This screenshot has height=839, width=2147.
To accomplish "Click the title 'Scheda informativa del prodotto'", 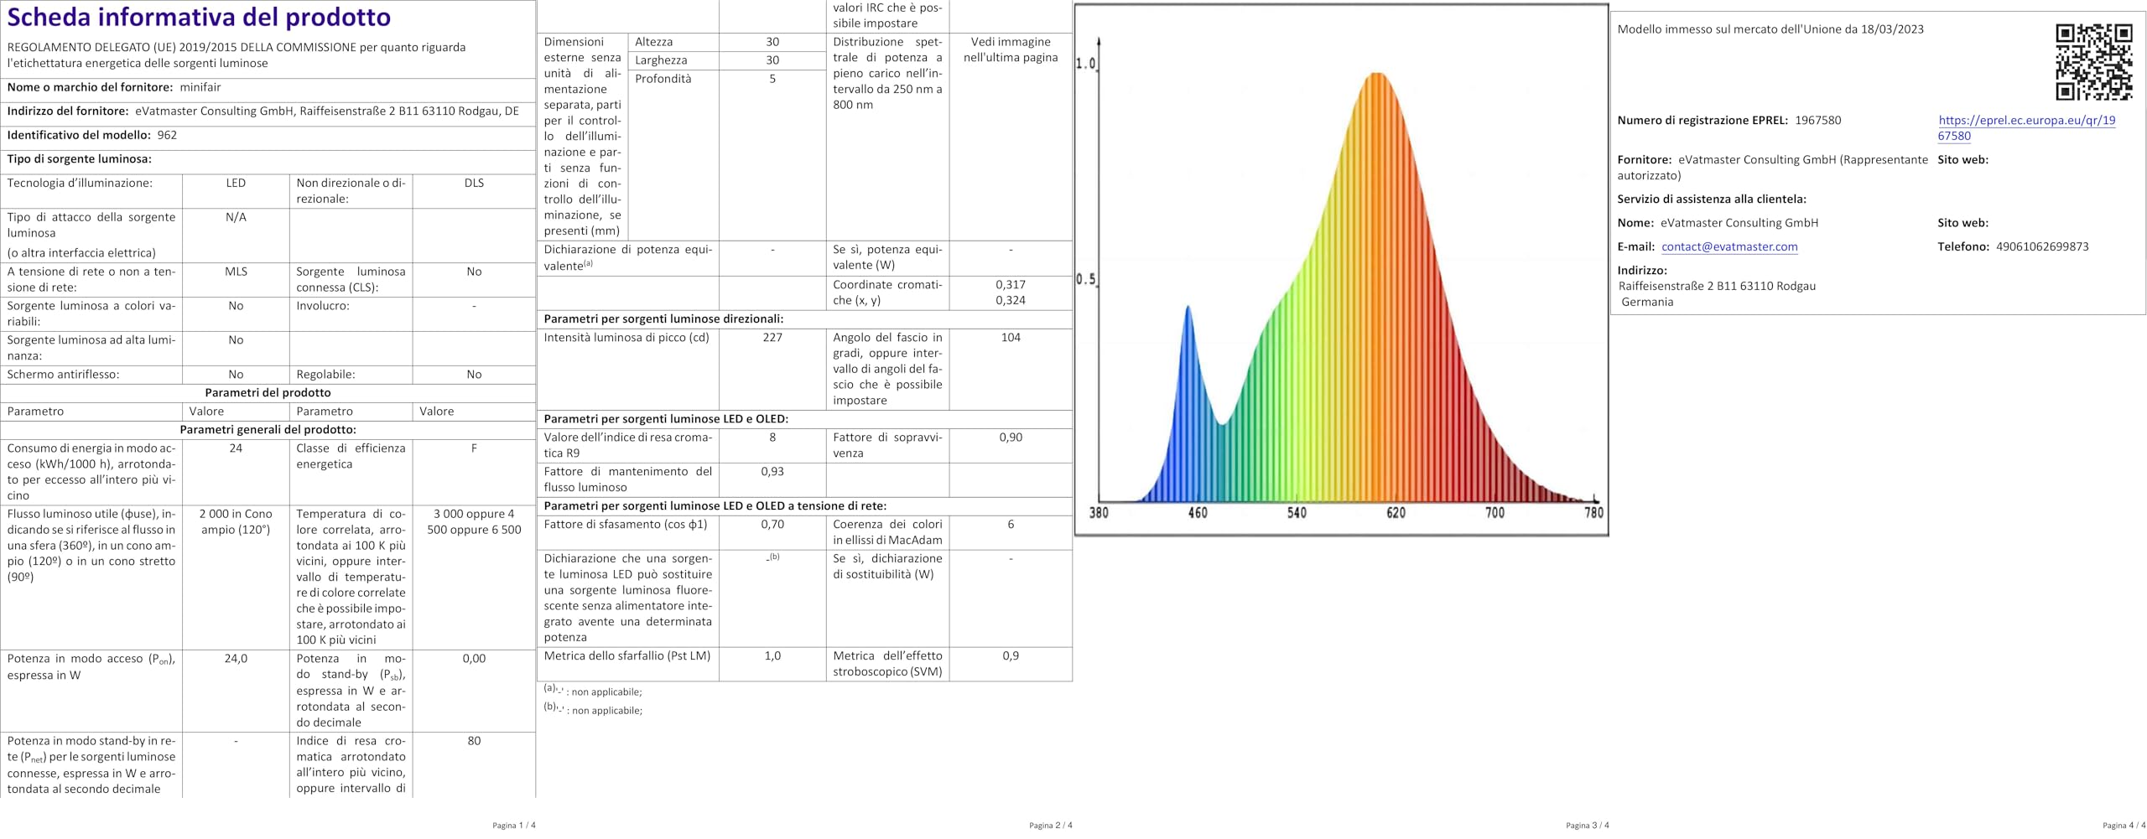I will 199,17.
